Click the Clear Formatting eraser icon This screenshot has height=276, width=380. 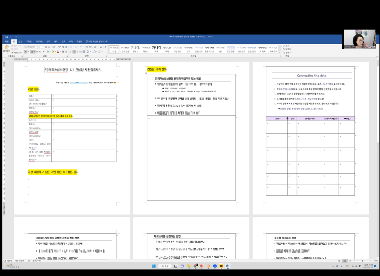click(x=60, y=47)
